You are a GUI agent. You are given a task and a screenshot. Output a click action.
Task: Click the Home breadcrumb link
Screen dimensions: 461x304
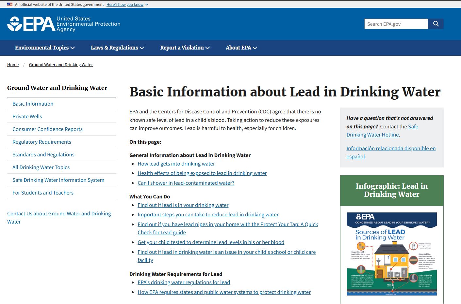tap(13, 65)
